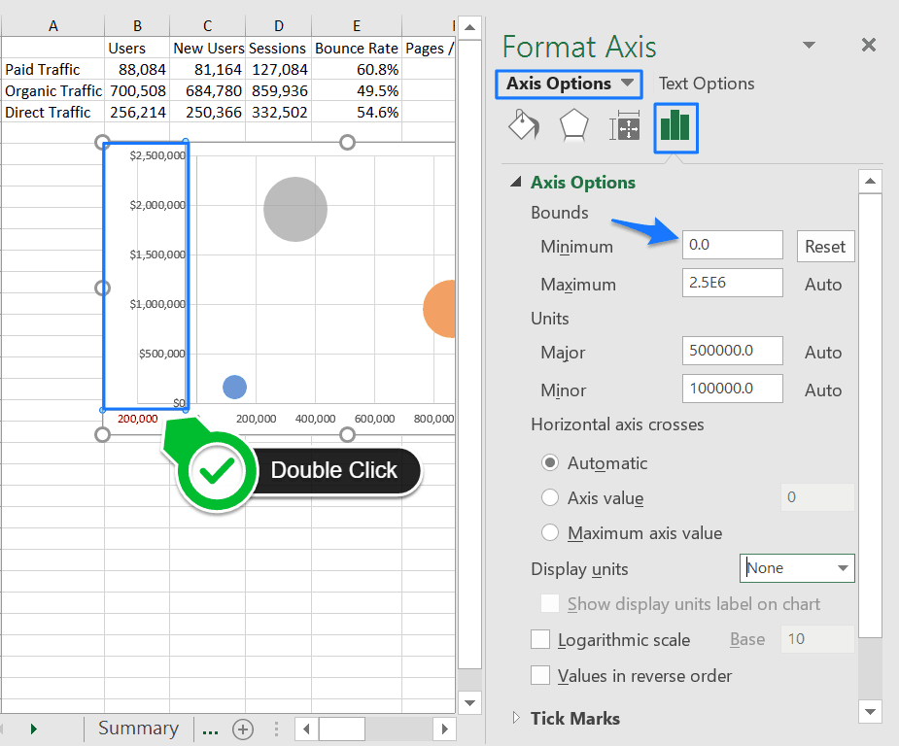Screen dimensions: 899x746
Task: Close the Format Axis pane
Action: click(x=869, y=45)
